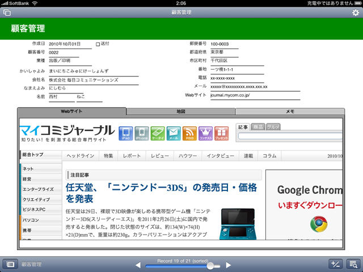The height and width of the screenshot is (272, 363).
Task: Open the add/delete record button
Action: coord(335,264)
